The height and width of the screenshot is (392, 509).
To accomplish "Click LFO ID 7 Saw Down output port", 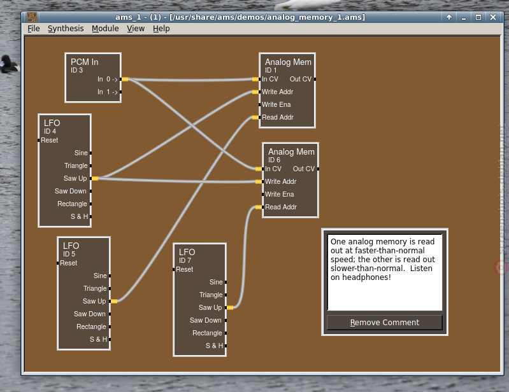I will [x=226, y=320].
